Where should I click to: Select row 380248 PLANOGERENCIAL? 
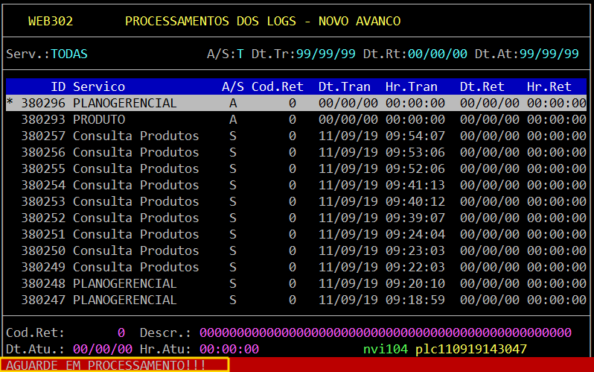(x=124, y=283)
